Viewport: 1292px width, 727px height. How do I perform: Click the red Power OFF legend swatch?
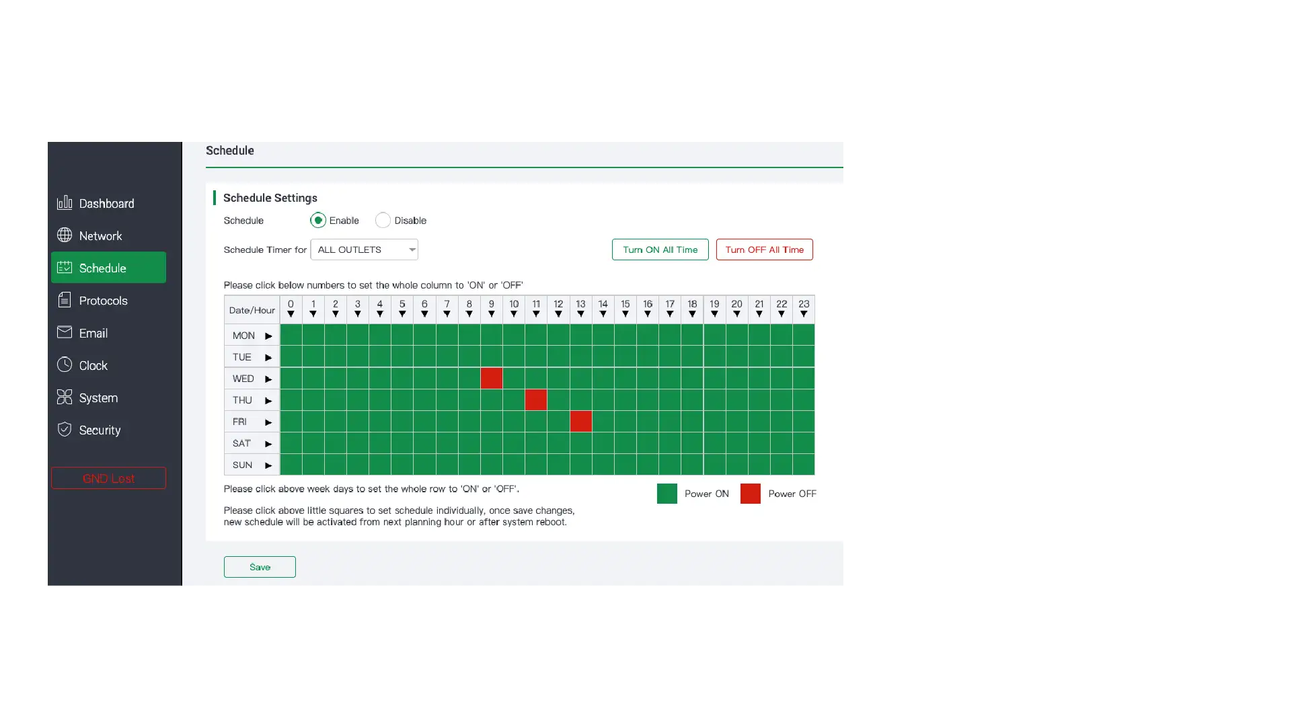point(751,494)
